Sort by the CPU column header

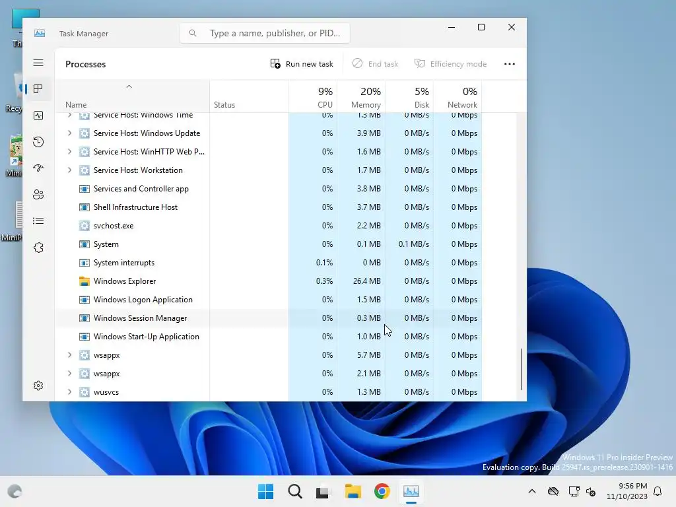point(313,96)
